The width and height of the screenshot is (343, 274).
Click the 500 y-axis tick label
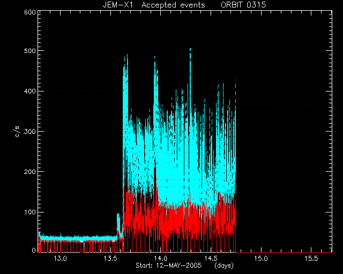30,51
